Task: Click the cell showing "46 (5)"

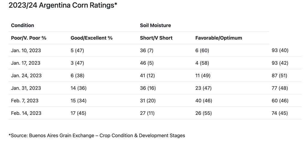Action: coord(146,63)
